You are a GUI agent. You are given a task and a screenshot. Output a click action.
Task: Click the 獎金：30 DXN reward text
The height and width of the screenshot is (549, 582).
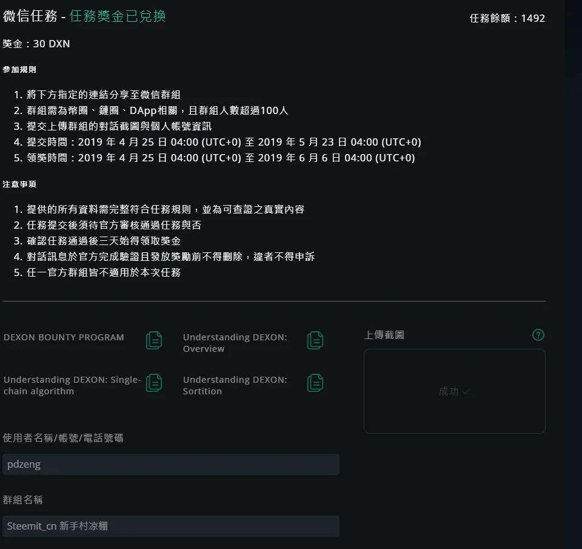[x=36, y=44]
